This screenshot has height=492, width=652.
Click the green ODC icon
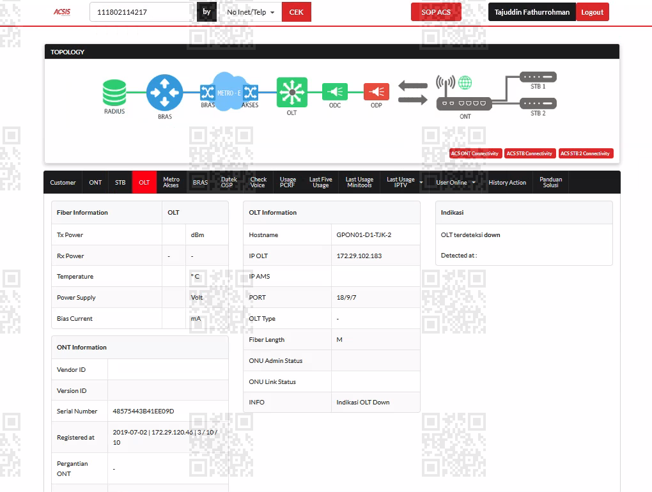pos(335,92)
